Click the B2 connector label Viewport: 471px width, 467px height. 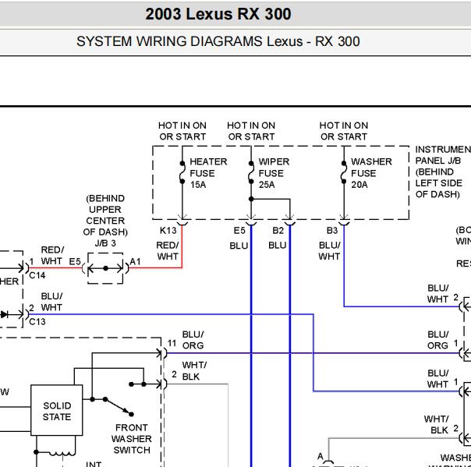[278, 231]
